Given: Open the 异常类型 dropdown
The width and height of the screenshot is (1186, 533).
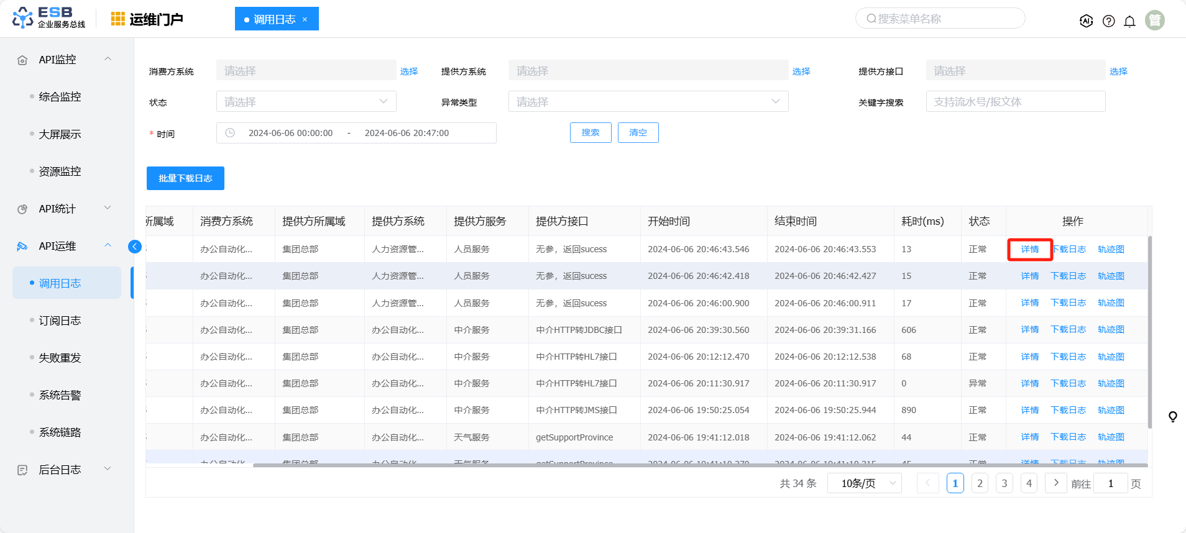Looking at the screenshot, I should [x=648, y=102].
